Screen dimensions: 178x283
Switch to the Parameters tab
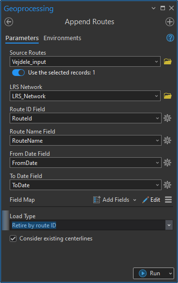pyautogui.click(x=22, y=38)
